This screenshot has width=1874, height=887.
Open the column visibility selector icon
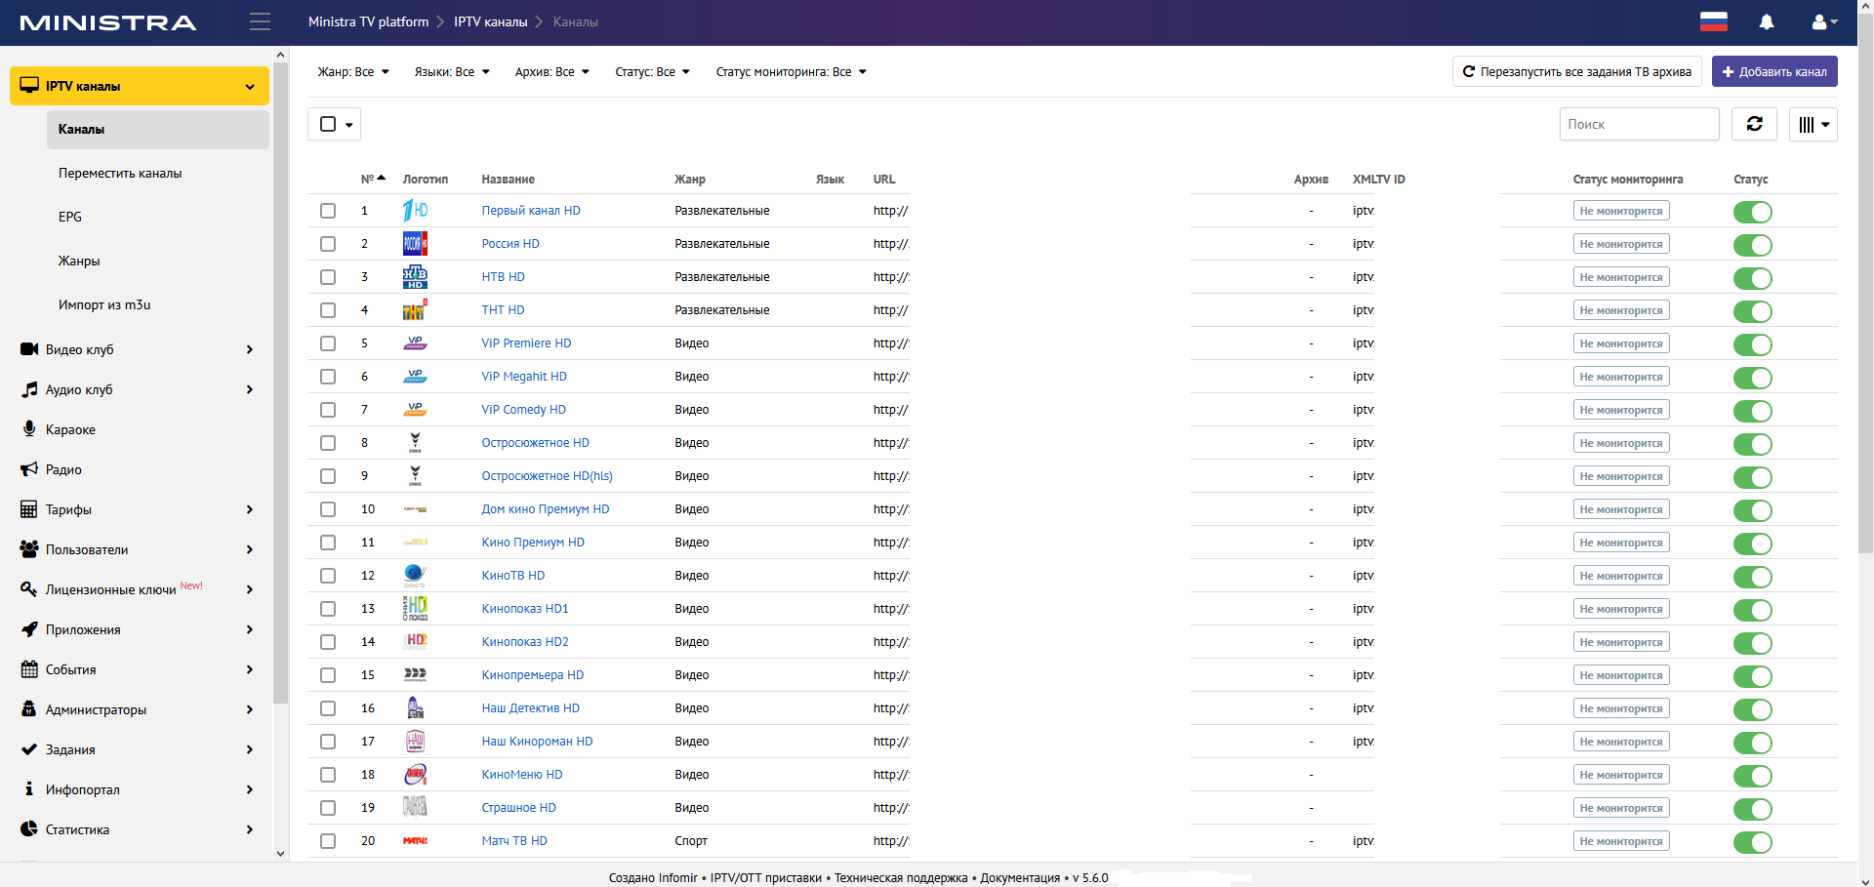coord(1813,124)
